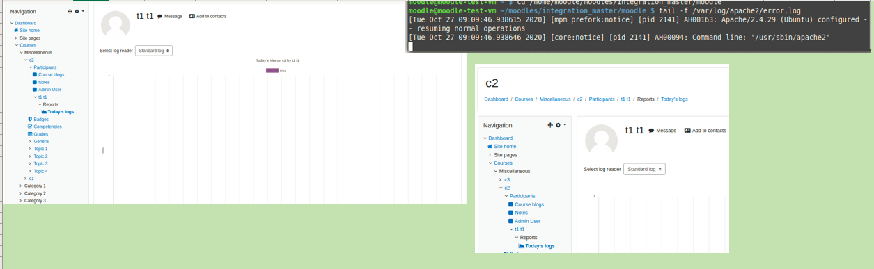Expand the General section node

[x=30, y=141]
